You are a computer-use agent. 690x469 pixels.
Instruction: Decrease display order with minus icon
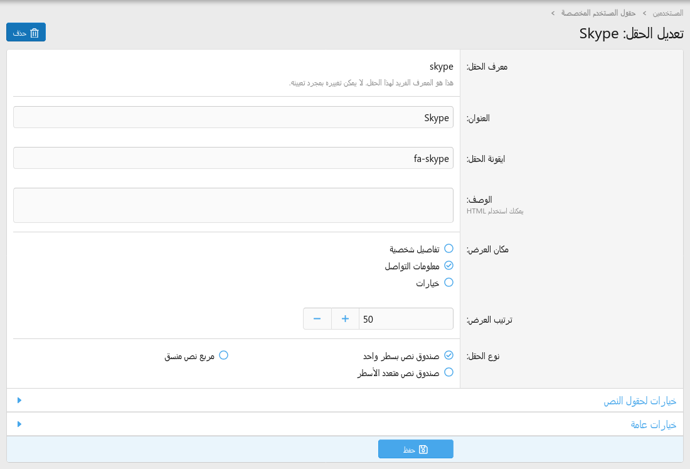coord(317,319)
